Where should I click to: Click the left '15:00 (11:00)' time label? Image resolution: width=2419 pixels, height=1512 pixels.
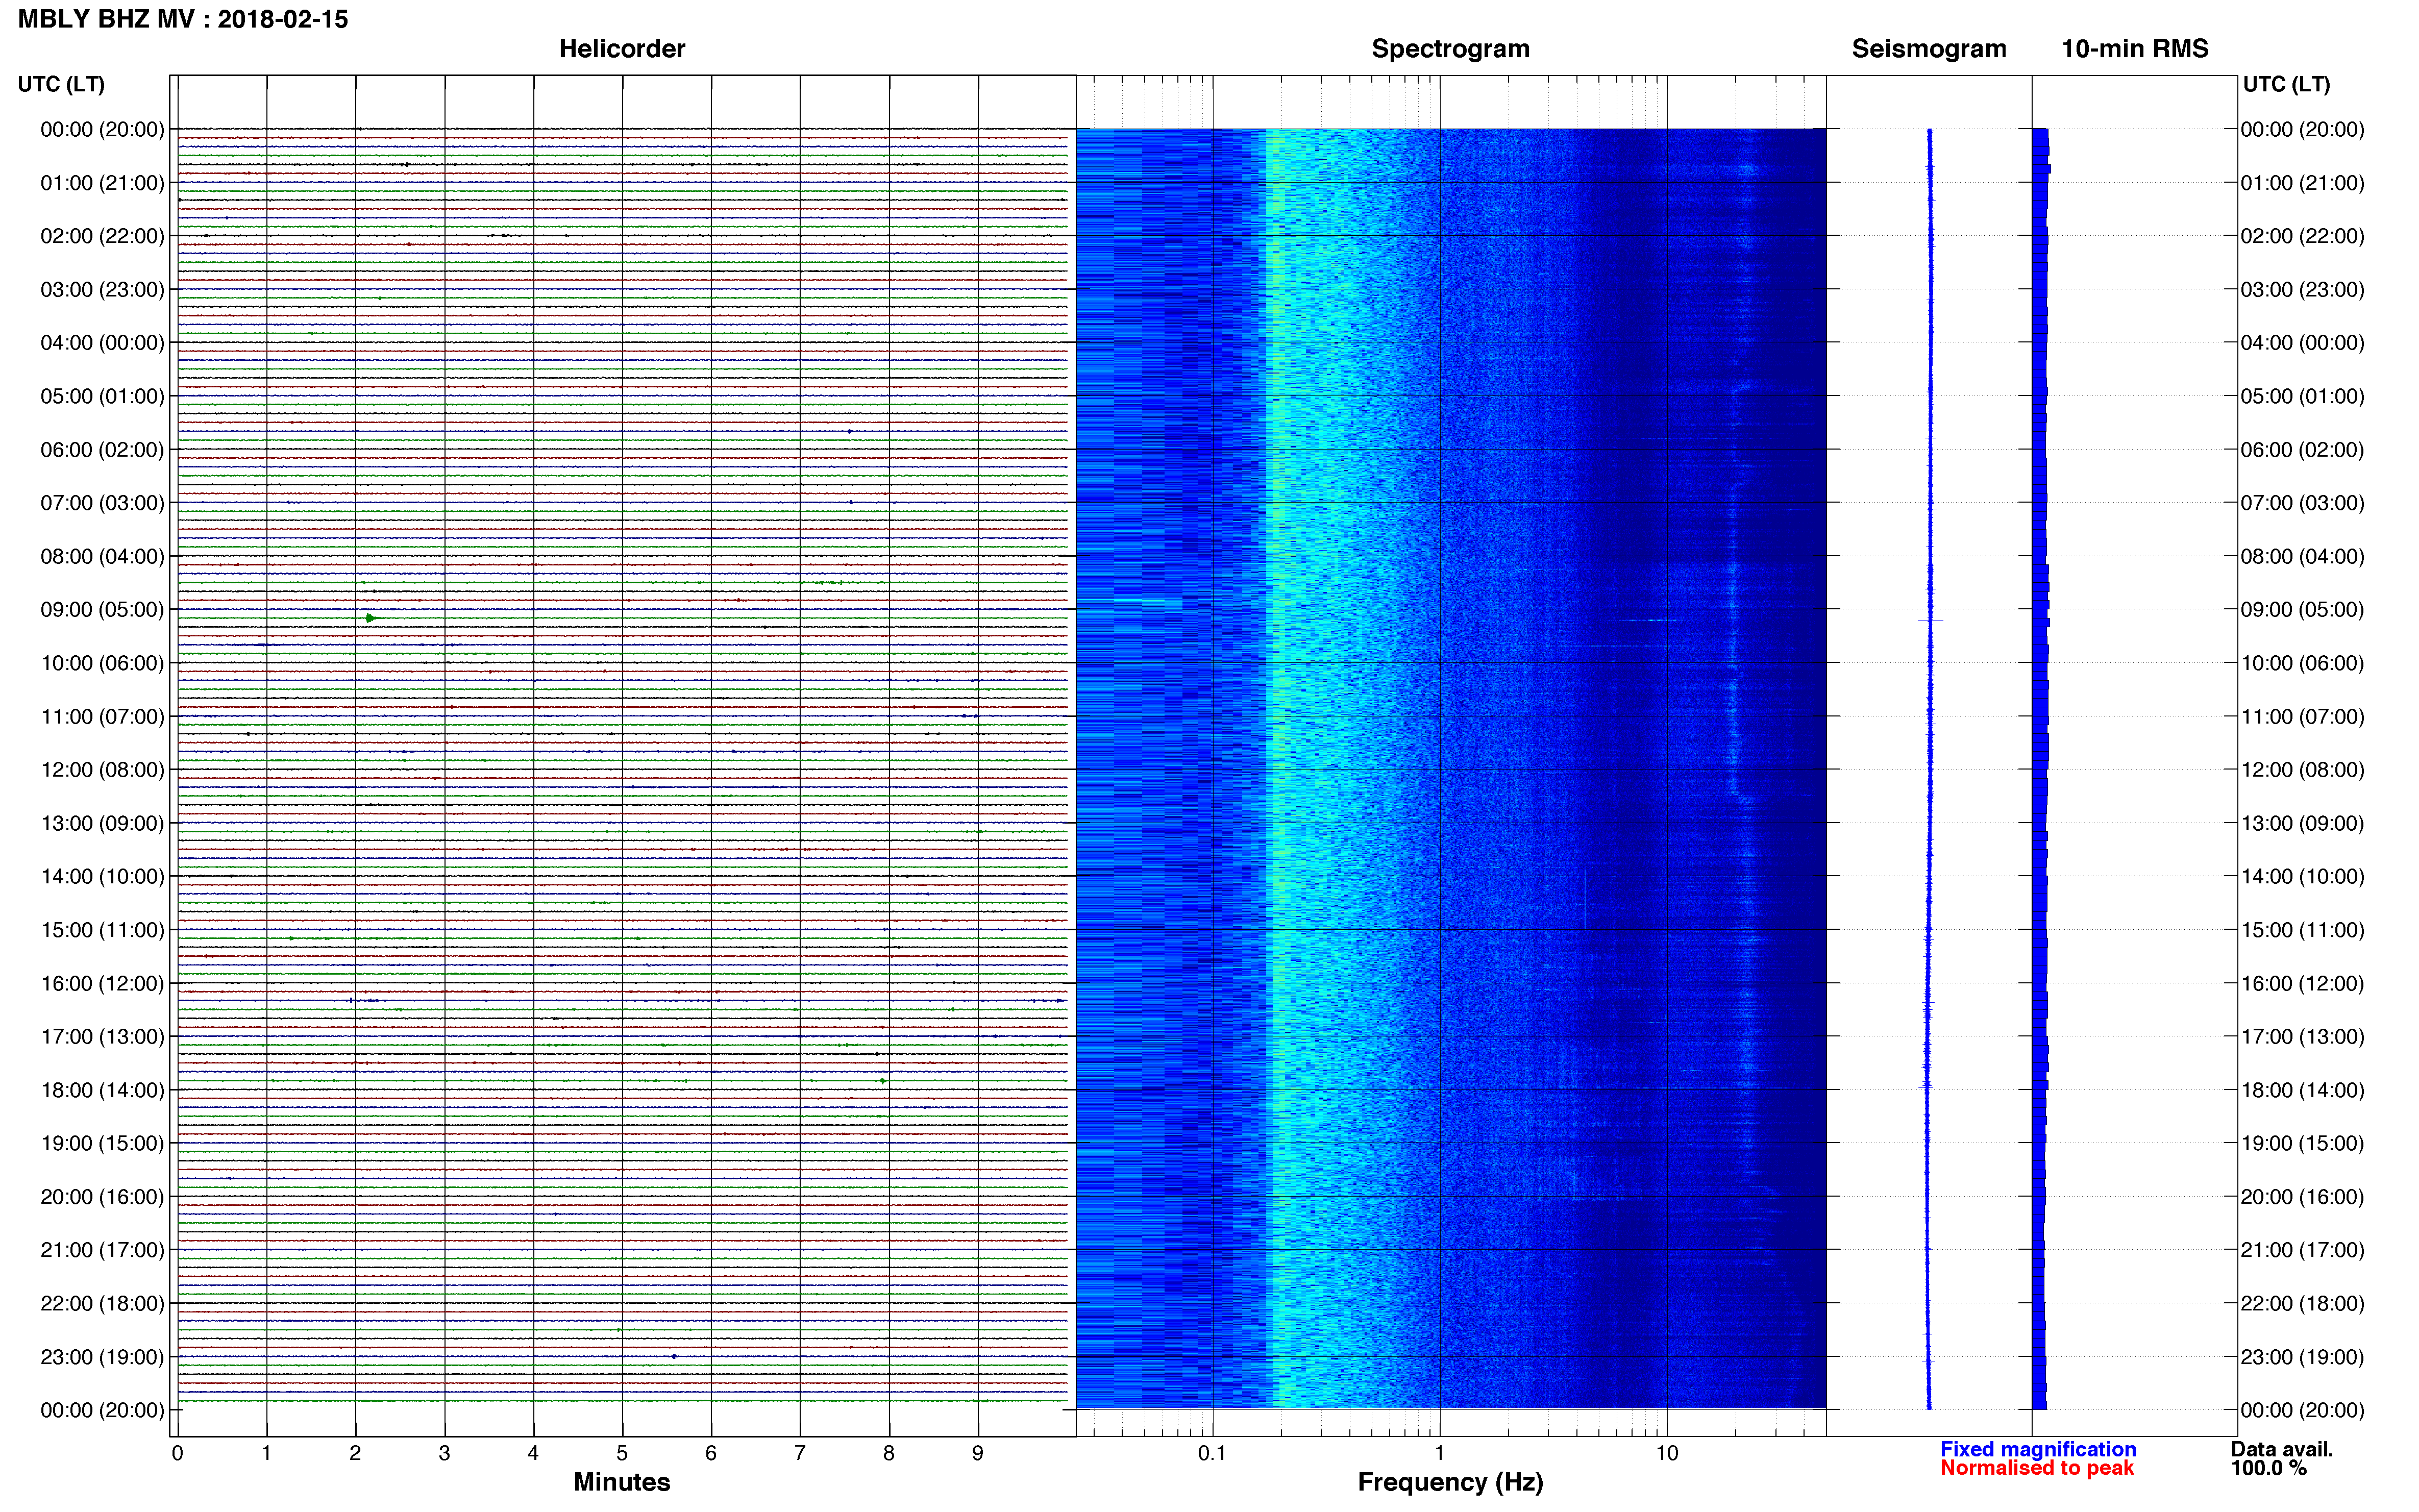[x=102, y=930]
